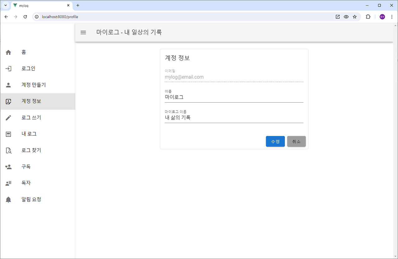
Task: Click the login arrow icon
Action: click(8, 69)
